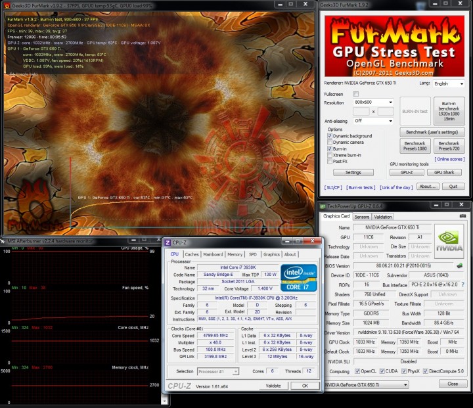Click the Close button in GPU-Z
This screenshot has height=408, width=473.
453,384
